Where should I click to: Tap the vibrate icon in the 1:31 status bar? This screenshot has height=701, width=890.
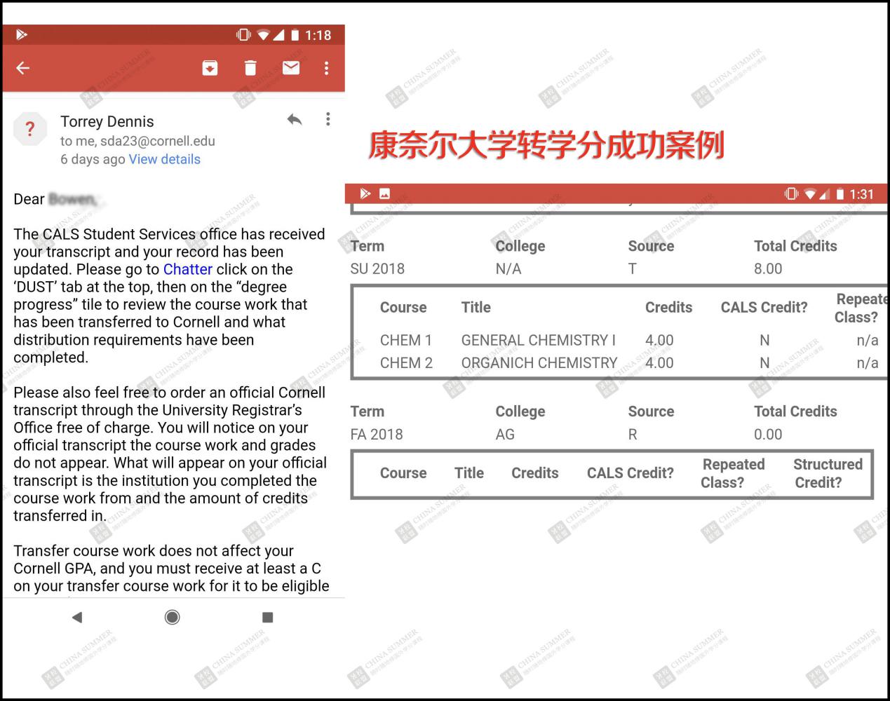coord(792,193)
